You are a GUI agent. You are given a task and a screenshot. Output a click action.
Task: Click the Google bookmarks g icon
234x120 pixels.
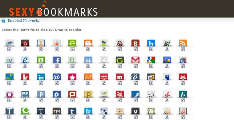click(x=151, y=60)
